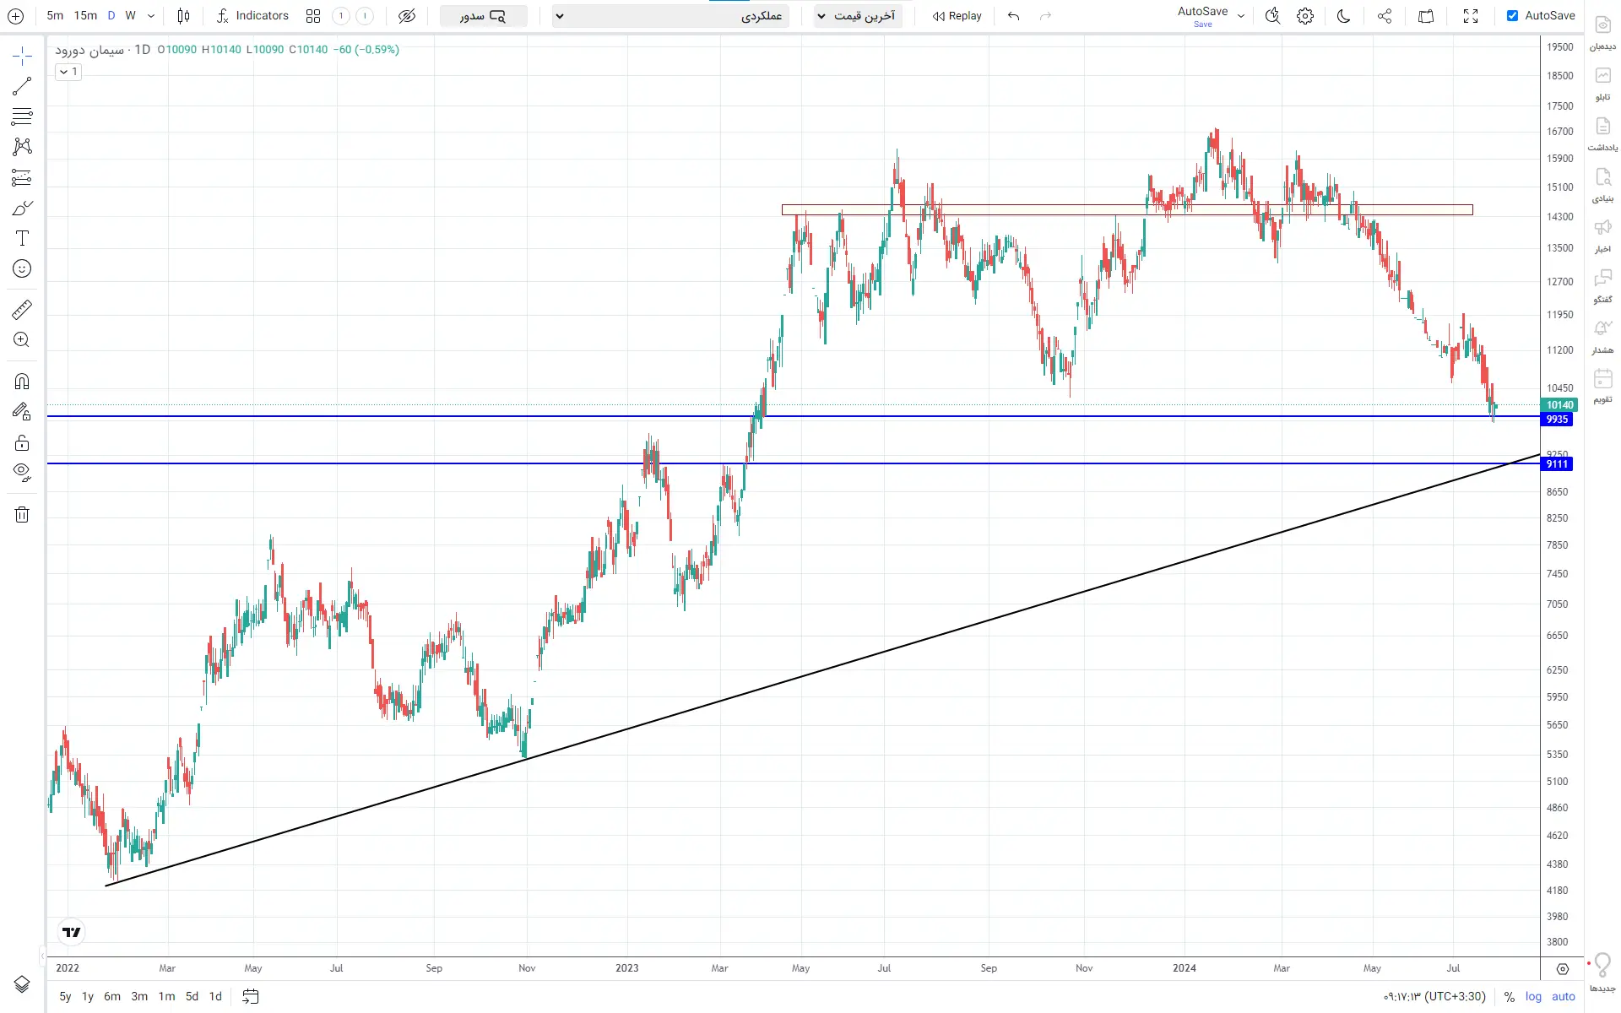Select the daily D timeframe
Image resolution: width=1621 pixels, height=1013 pixels.
coord(111,16)
